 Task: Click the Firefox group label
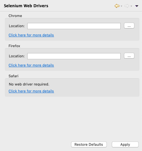[x=14, y=46]
